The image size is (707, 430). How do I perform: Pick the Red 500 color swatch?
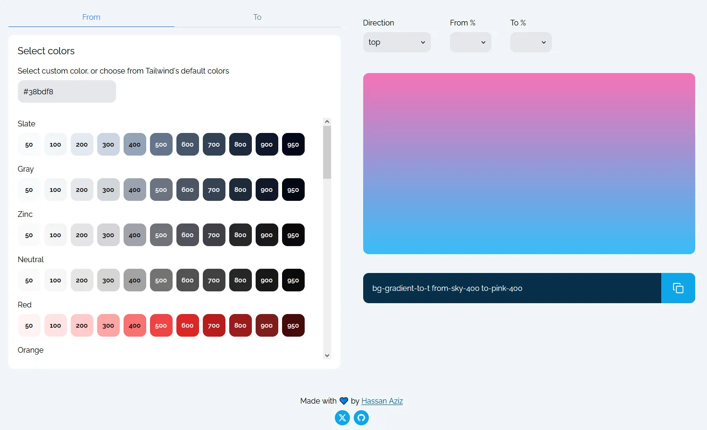pos(161,325)
